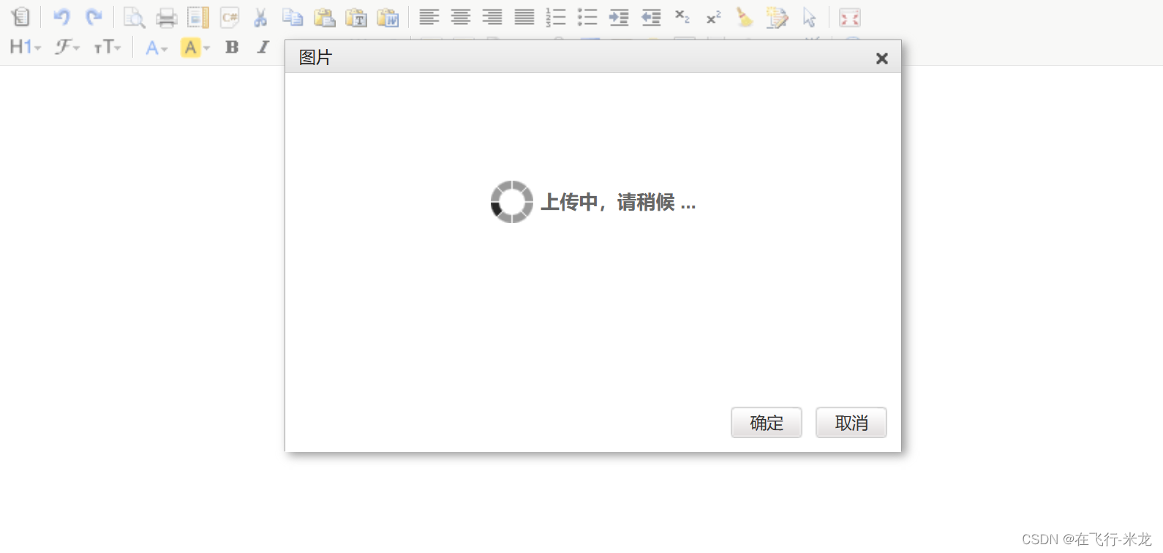This screenshot has width=1163, height=553.
Task: Click the quick format icon
Action: (777, 17)
